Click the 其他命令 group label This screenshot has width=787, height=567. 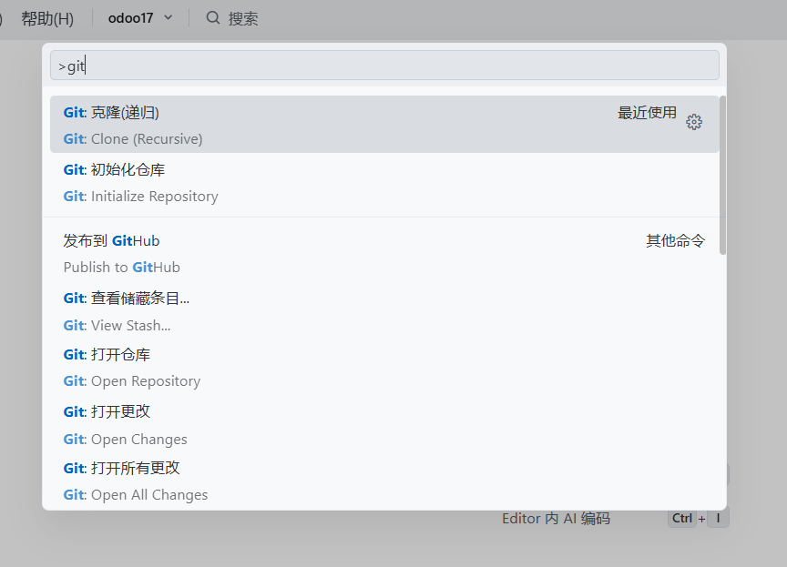(675, 241)
